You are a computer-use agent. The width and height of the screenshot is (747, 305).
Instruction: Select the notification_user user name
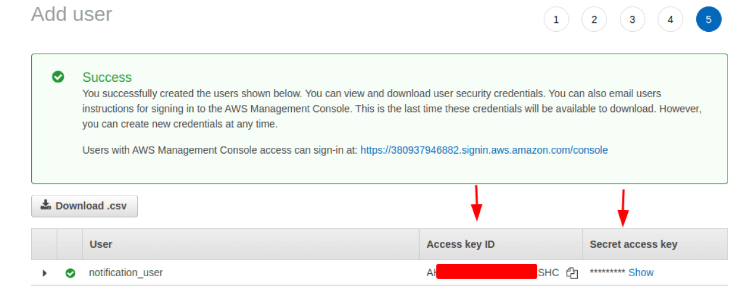(x=126, y=273)
